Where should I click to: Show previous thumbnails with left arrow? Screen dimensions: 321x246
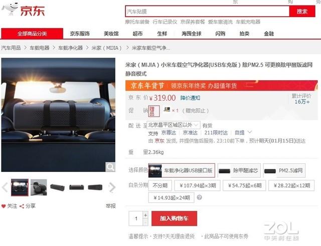(x=5, y=187)
